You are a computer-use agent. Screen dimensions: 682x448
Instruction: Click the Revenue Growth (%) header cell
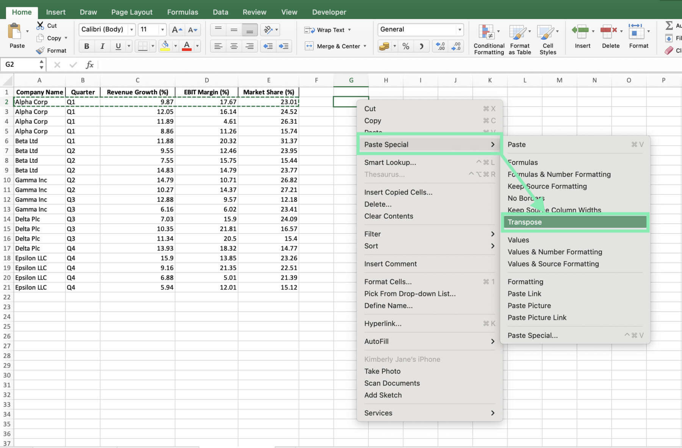[138, 92]
